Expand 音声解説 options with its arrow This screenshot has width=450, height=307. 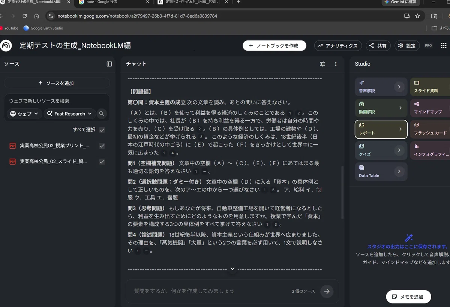[399, 87]
